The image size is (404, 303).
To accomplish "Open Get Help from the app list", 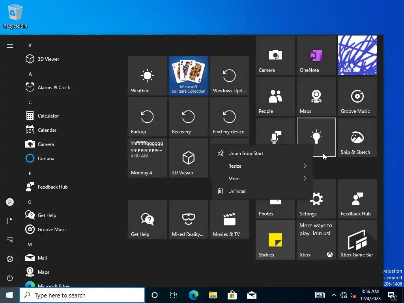I will pyautogui.click(x=72, y=215).
